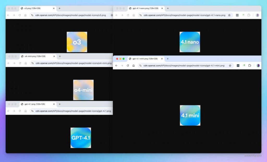Image resolution: width=267 pixels, height=162 pixels.
Task: Select the o4-mini.png browser tab
Action: coord(37,56)
